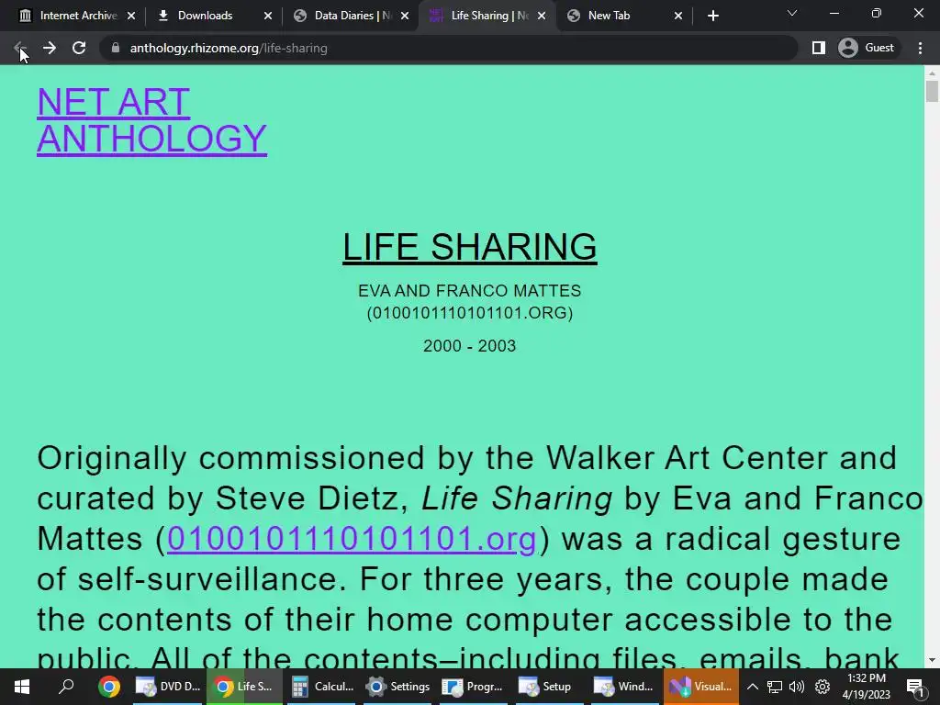Close the Downloads tab
The width and height of the screenshot is (940, 705).
(x=268, y=16)
